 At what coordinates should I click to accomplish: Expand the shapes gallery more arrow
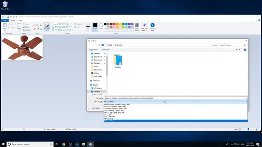tap(72, 30)
